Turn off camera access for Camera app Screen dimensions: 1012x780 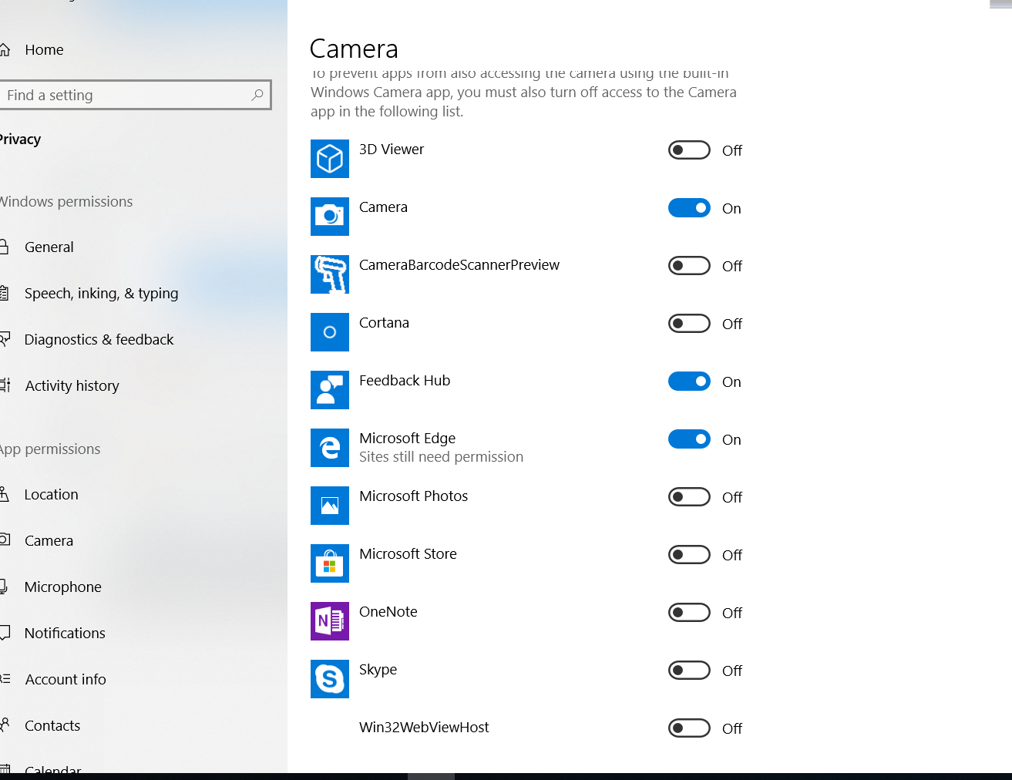689,208
